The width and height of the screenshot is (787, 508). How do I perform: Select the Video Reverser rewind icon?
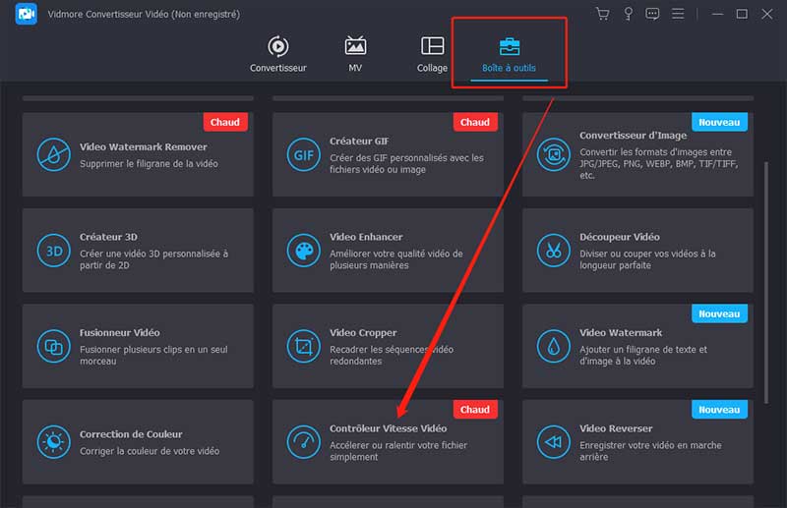click(554, 442)
